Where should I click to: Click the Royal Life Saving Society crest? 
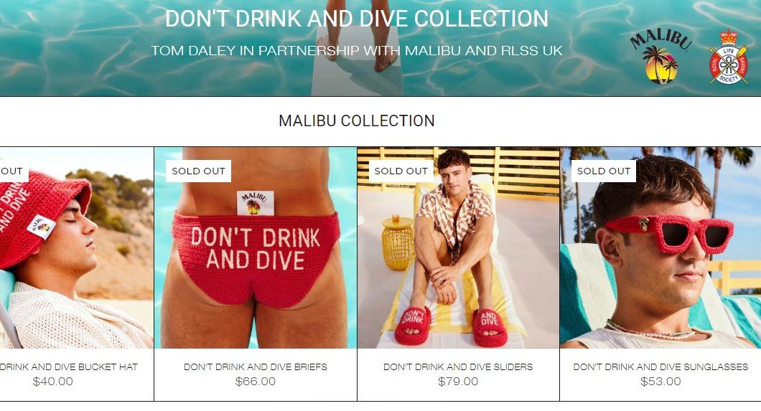tap(729, 56)
